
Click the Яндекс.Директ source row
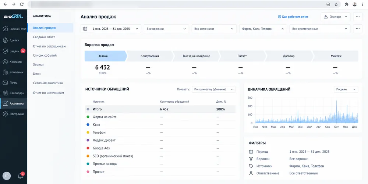[x=160, y=140]
